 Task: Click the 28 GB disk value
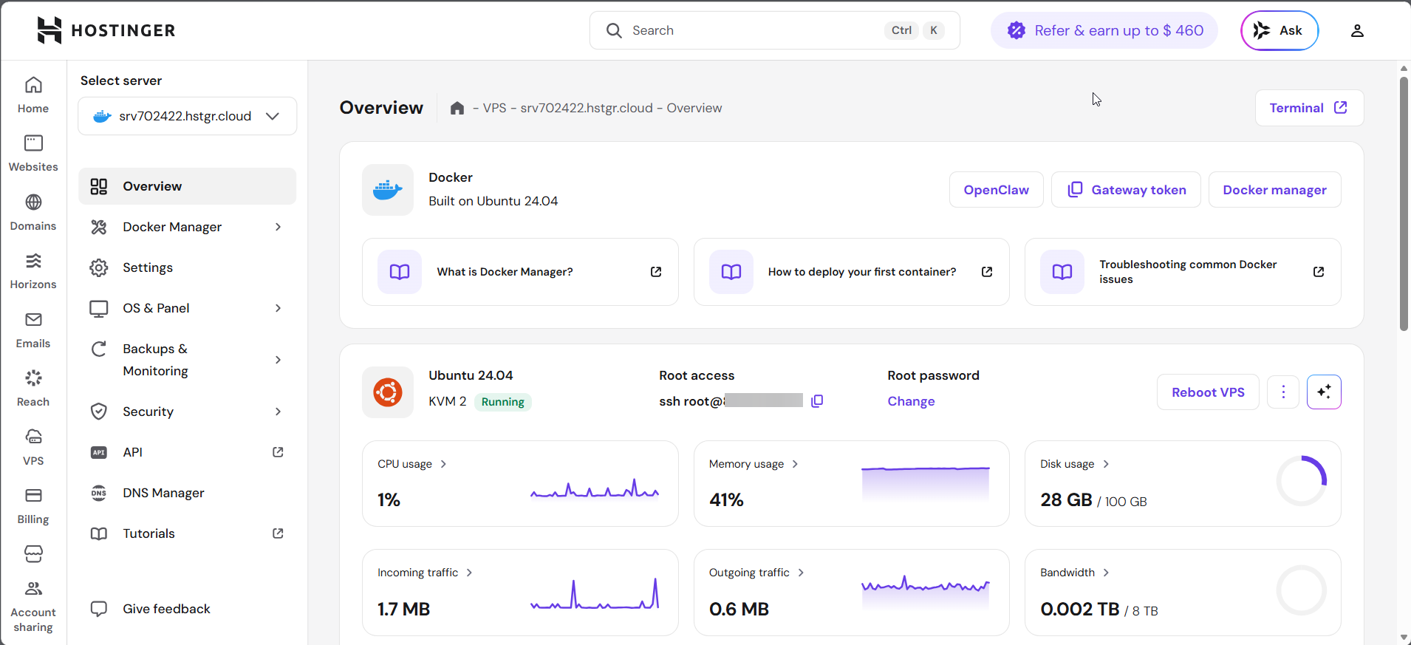point(1066,500)
